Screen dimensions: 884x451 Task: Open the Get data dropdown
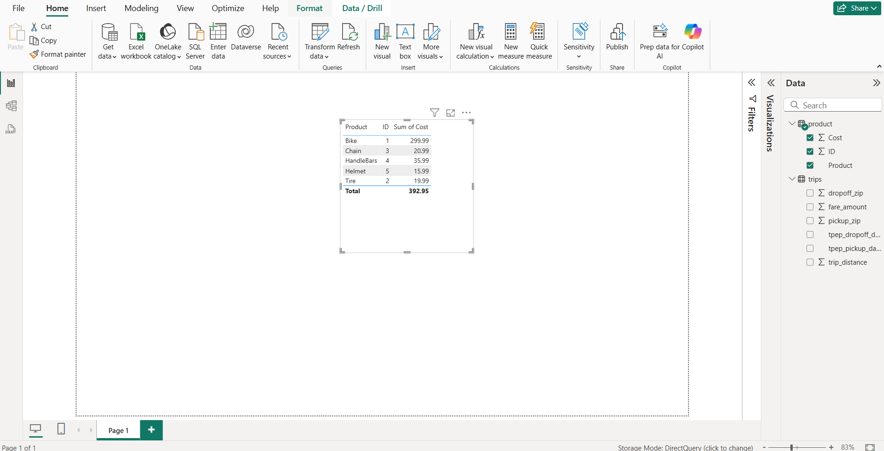click(x=108, y=51)
